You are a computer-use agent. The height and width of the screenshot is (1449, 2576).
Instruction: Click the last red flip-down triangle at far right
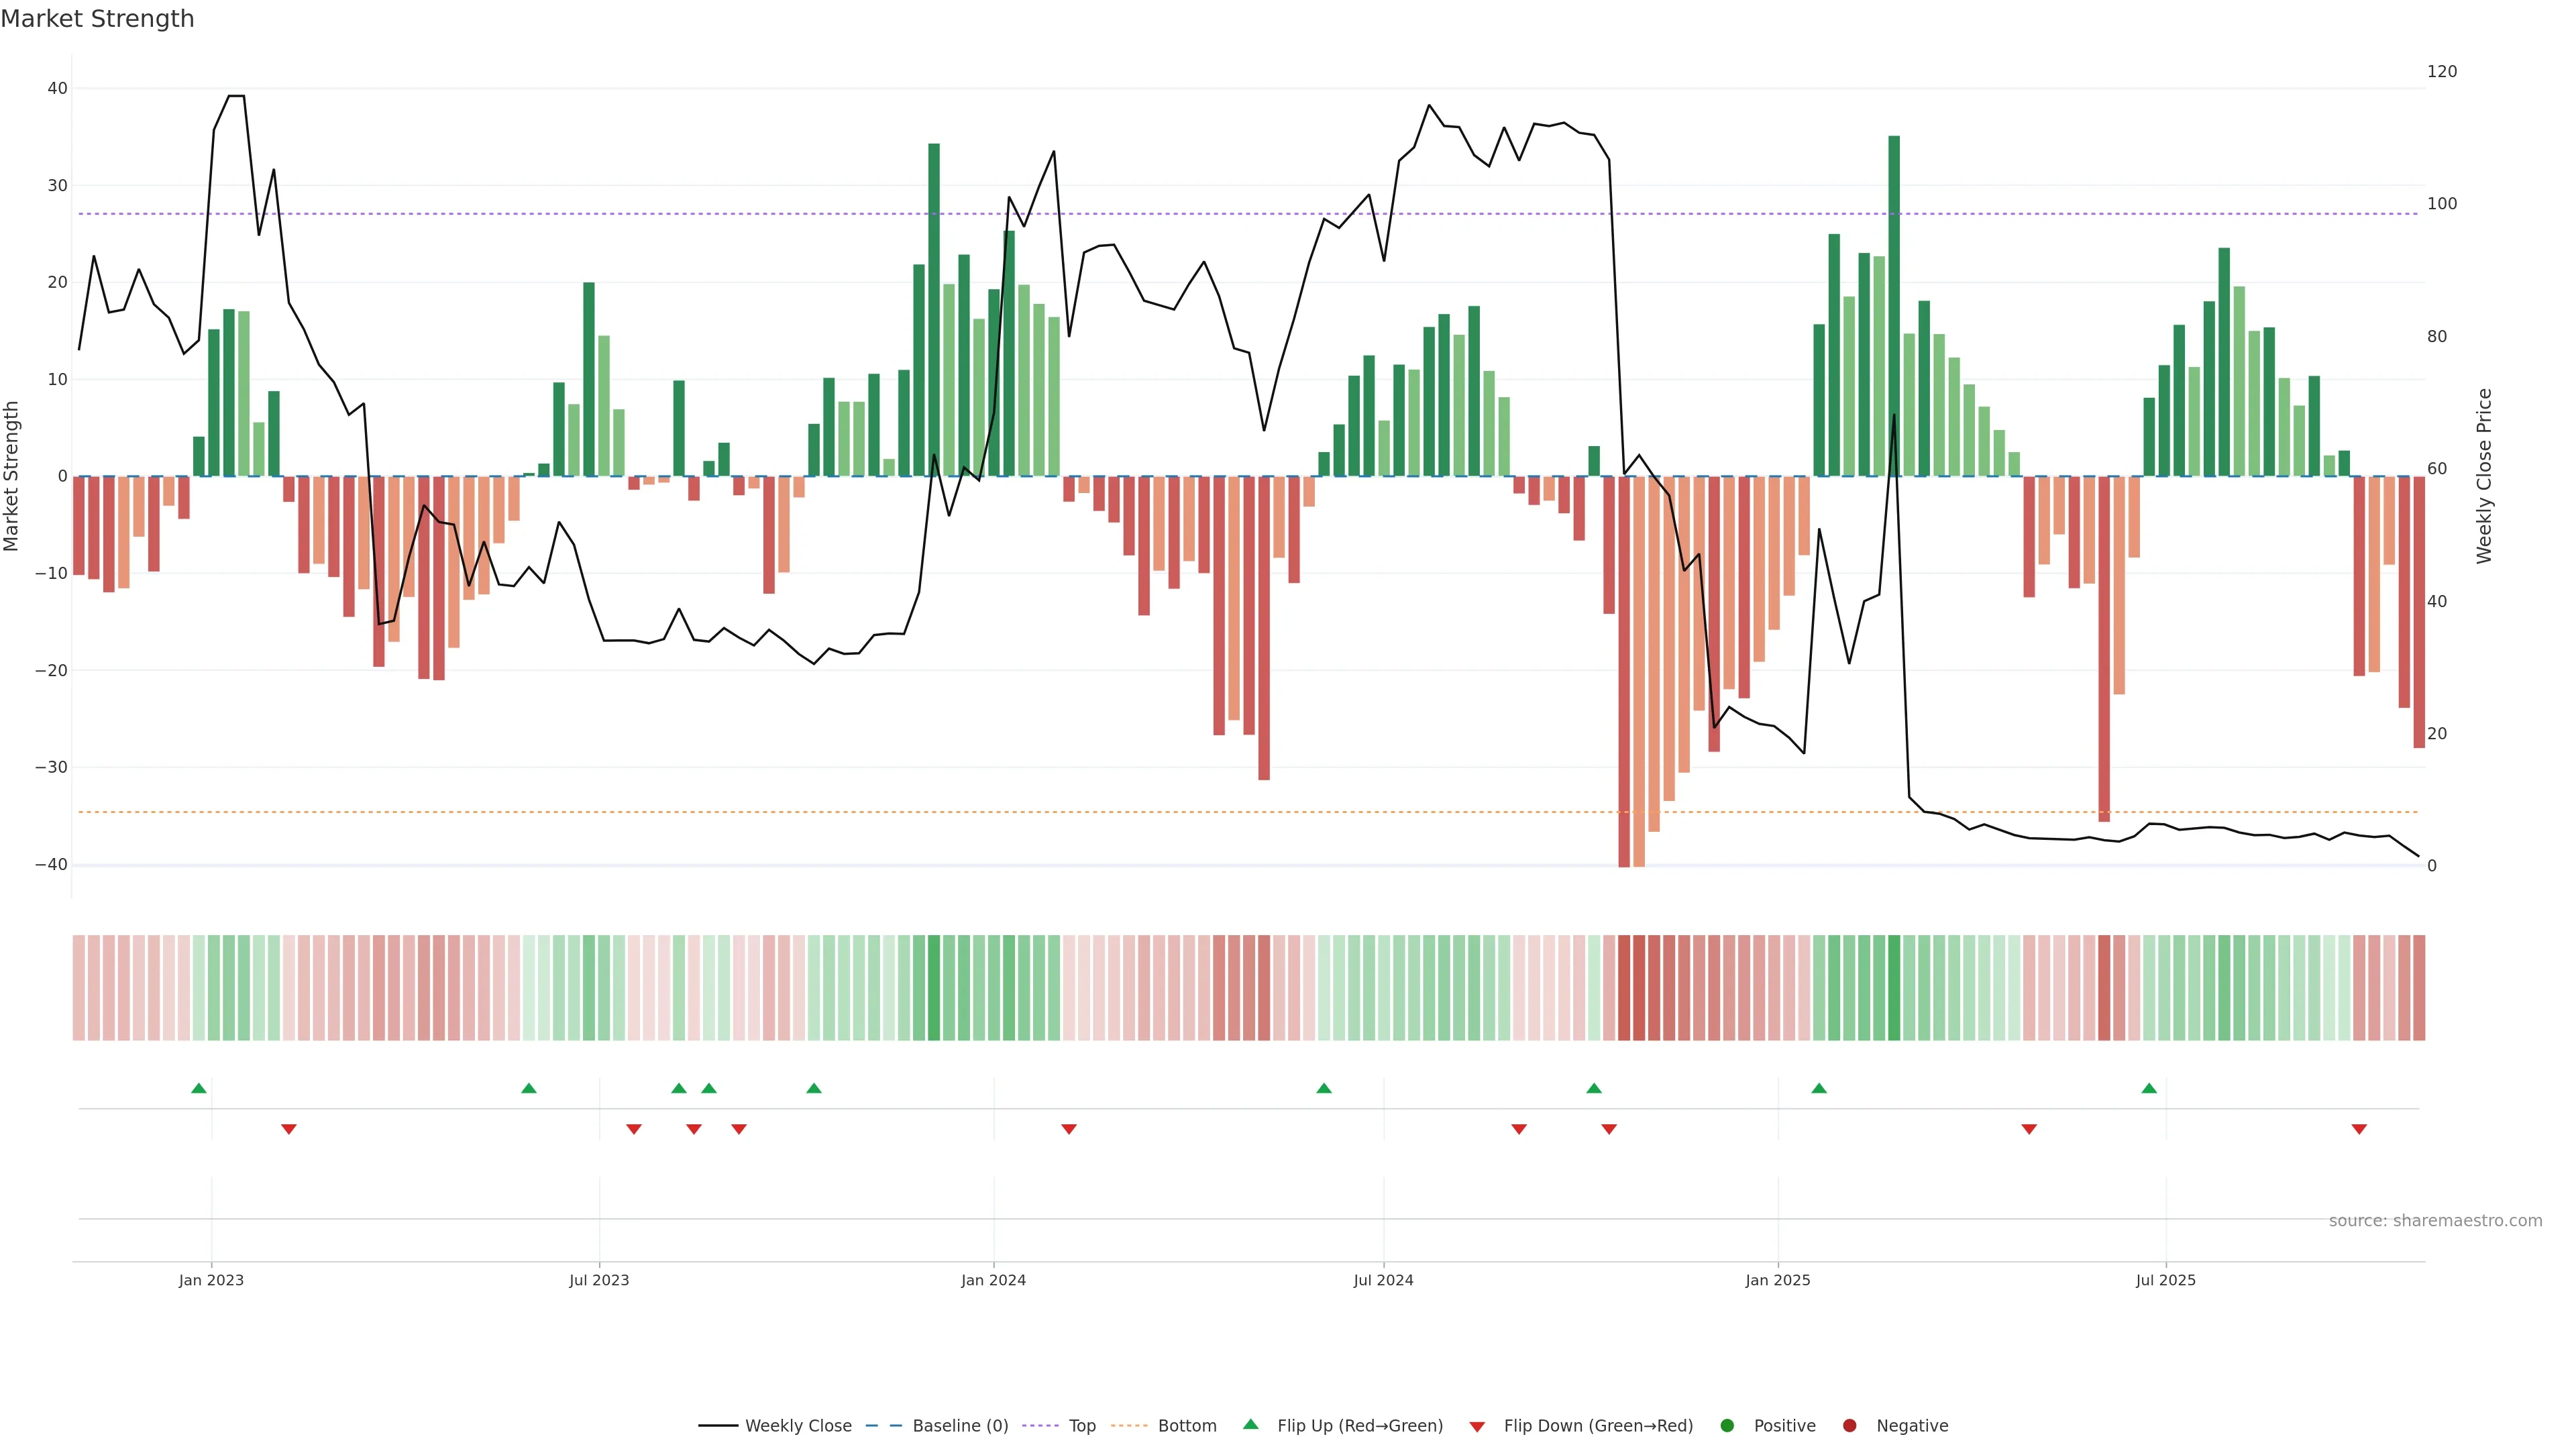point(2359,1129)
